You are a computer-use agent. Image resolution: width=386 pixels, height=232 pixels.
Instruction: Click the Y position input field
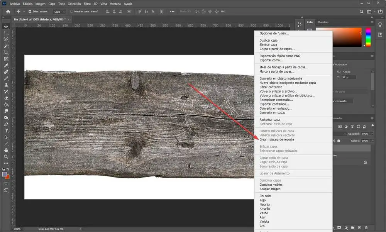[349, 77]
